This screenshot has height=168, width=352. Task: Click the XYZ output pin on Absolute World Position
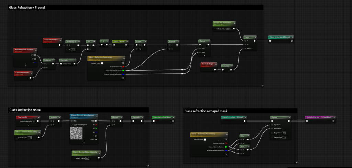point(35,55)
